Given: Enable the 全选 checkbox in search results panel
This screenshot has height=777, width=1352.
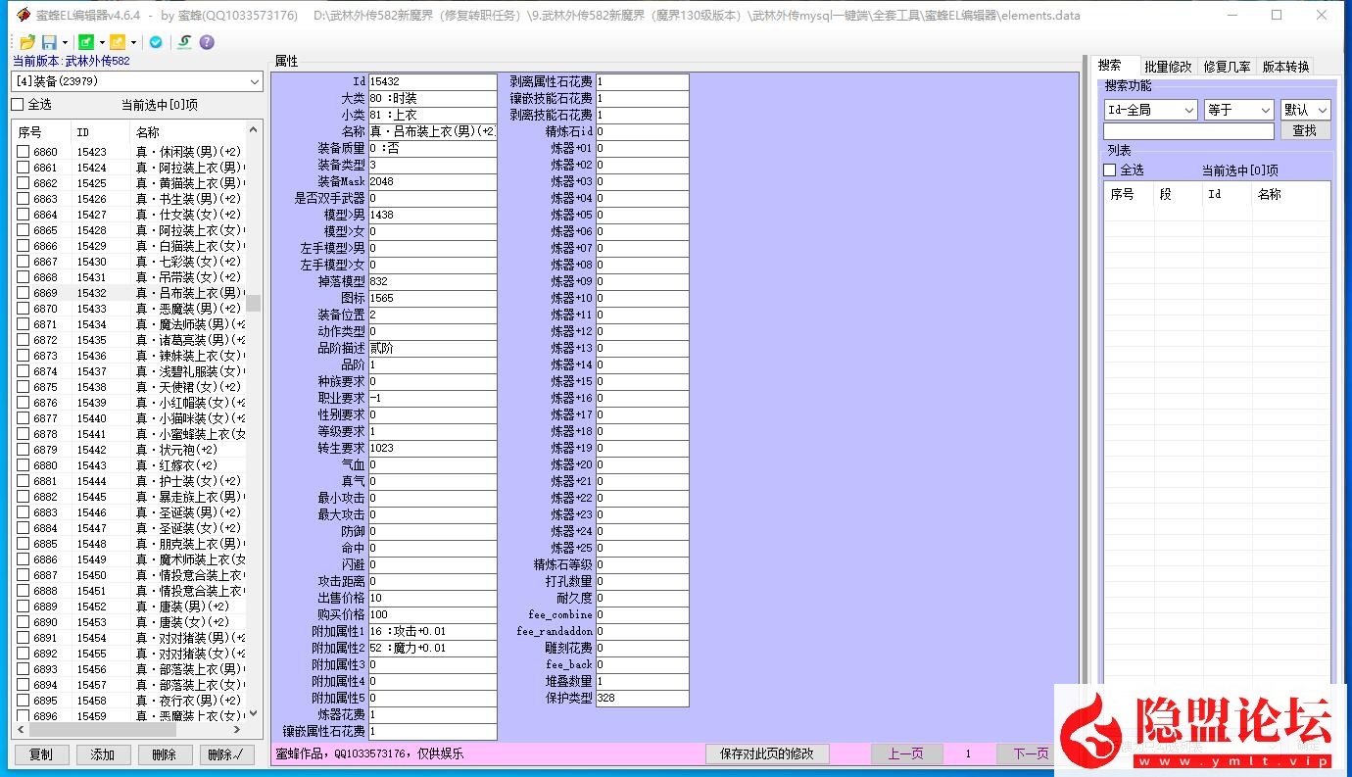Looking at the screenshot, I should click(1110, 170).
